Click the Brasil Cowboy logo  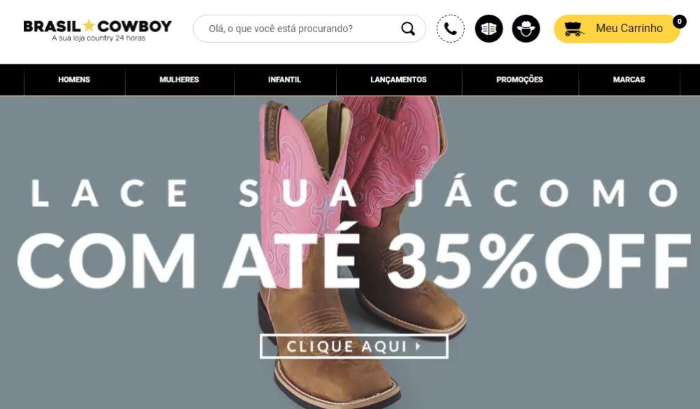coord(97,30)
